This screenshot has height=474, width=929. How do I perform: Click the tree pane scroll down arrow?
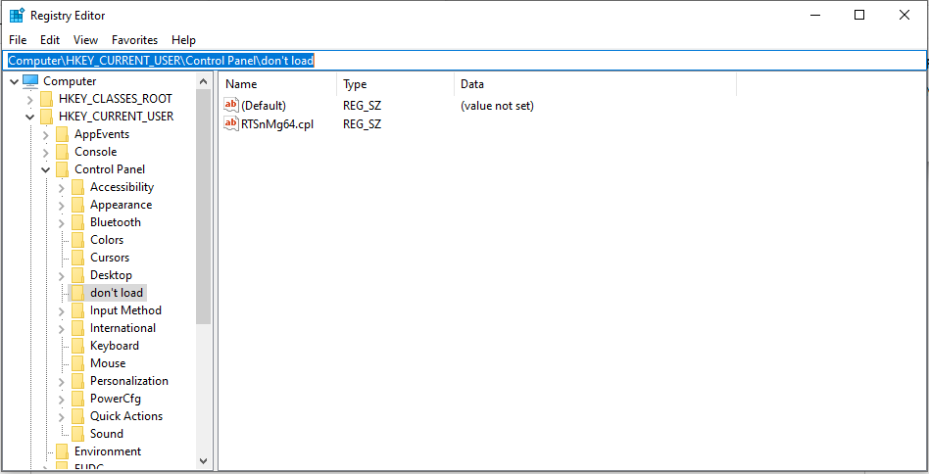(x=203, y=460)
